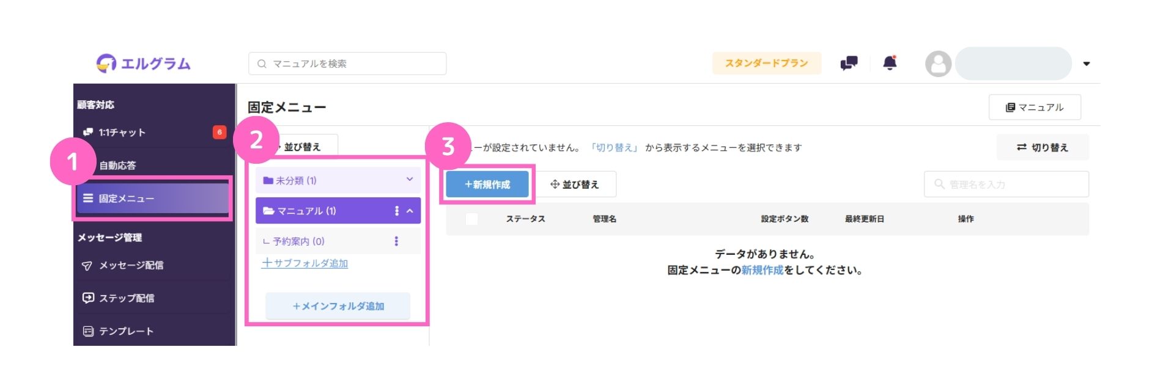Open the マニュアル folder options menu
This screenshot has width=1174, height=391.
click(x=397, y=211)
